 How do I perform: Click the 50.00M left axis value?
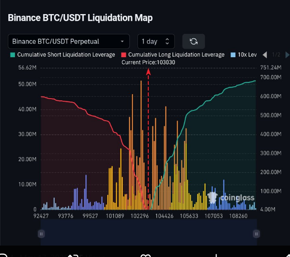tap(27, 84)
